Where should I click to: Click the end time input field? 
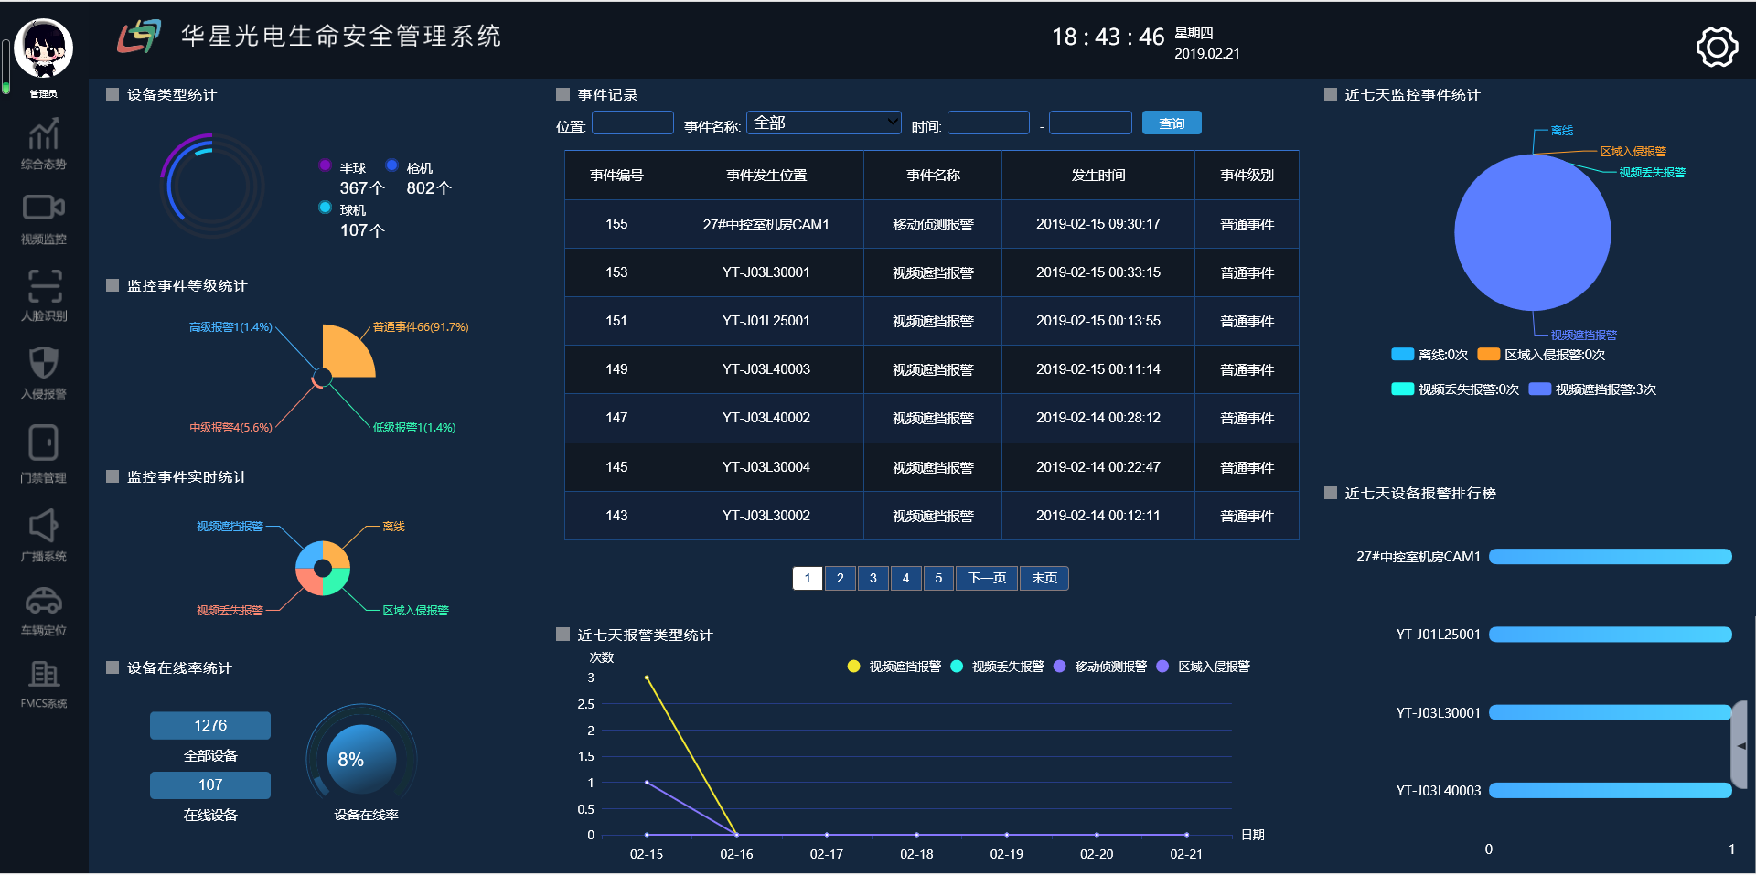click(x=1090, y=123)
